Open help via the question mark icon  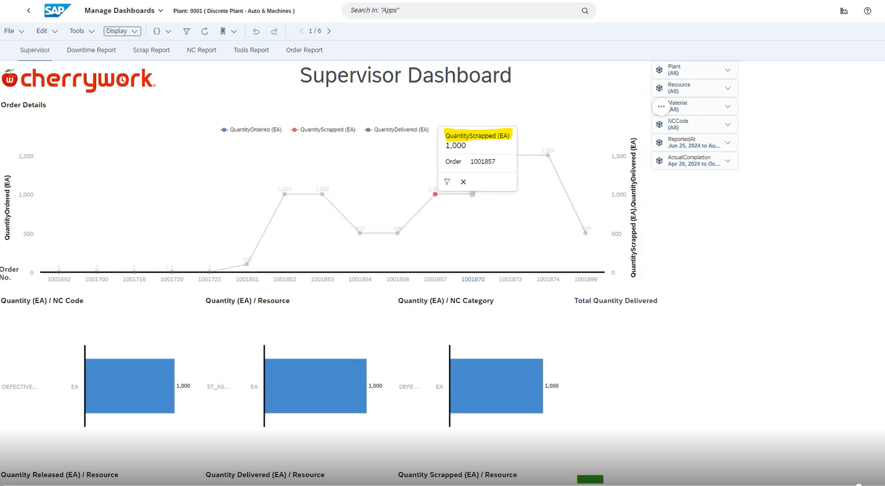868,11
